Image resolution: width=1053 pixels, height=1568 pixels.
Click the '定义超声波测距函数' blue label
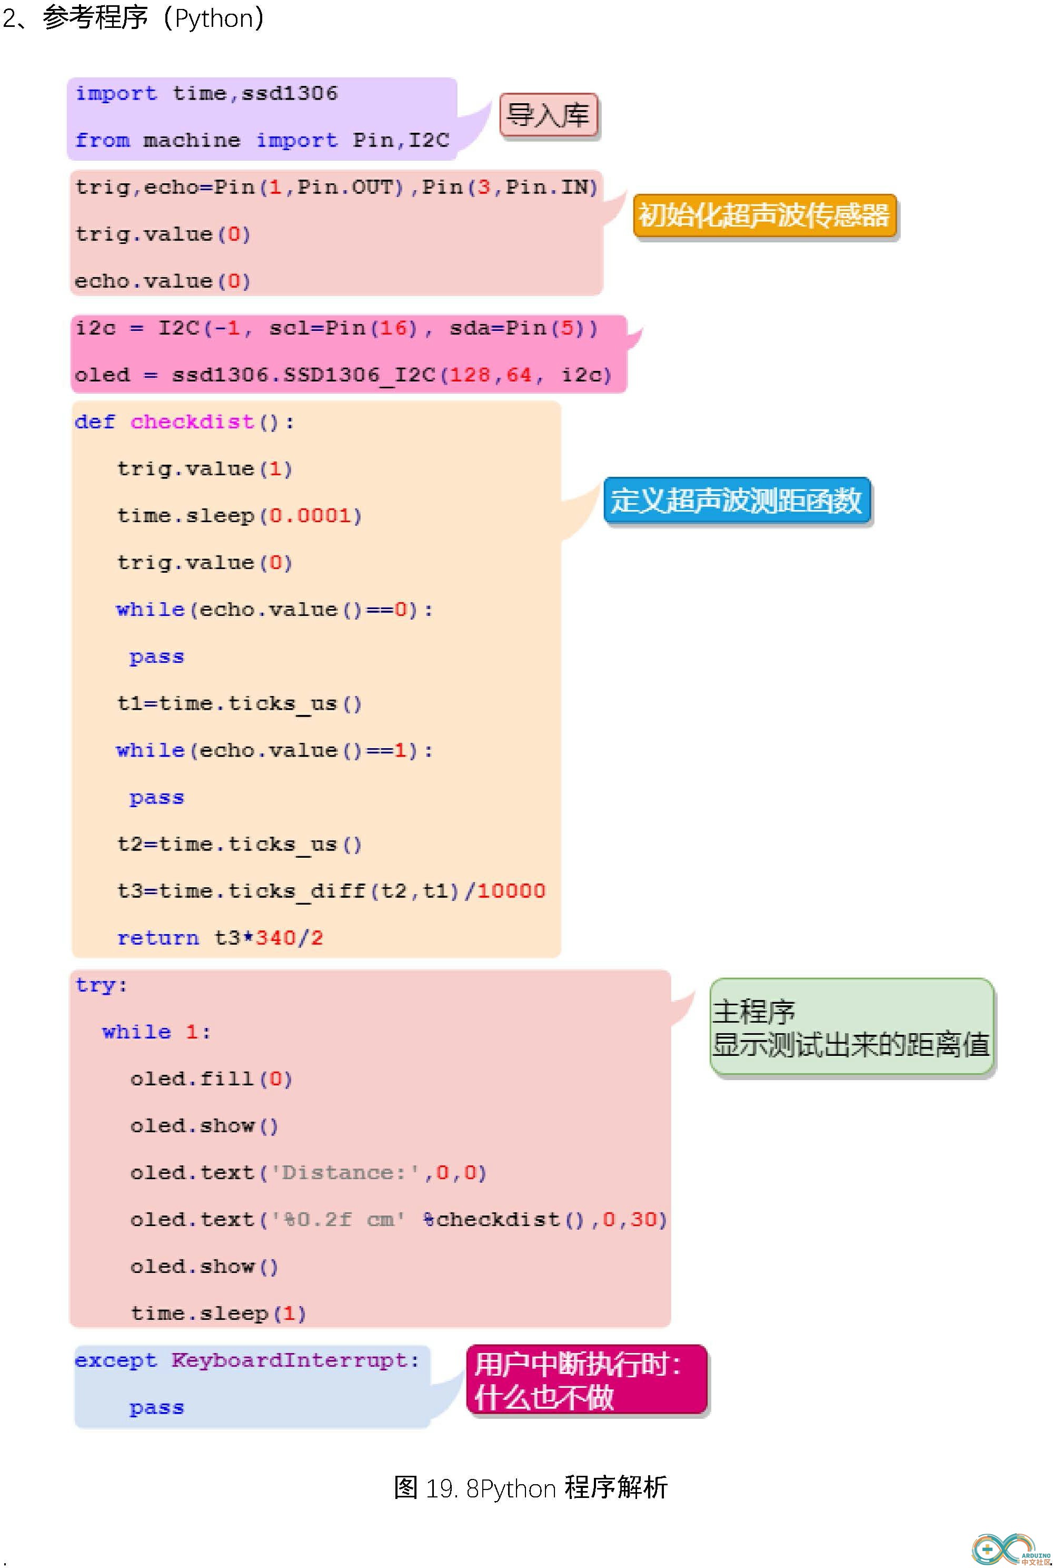(737, 501)
